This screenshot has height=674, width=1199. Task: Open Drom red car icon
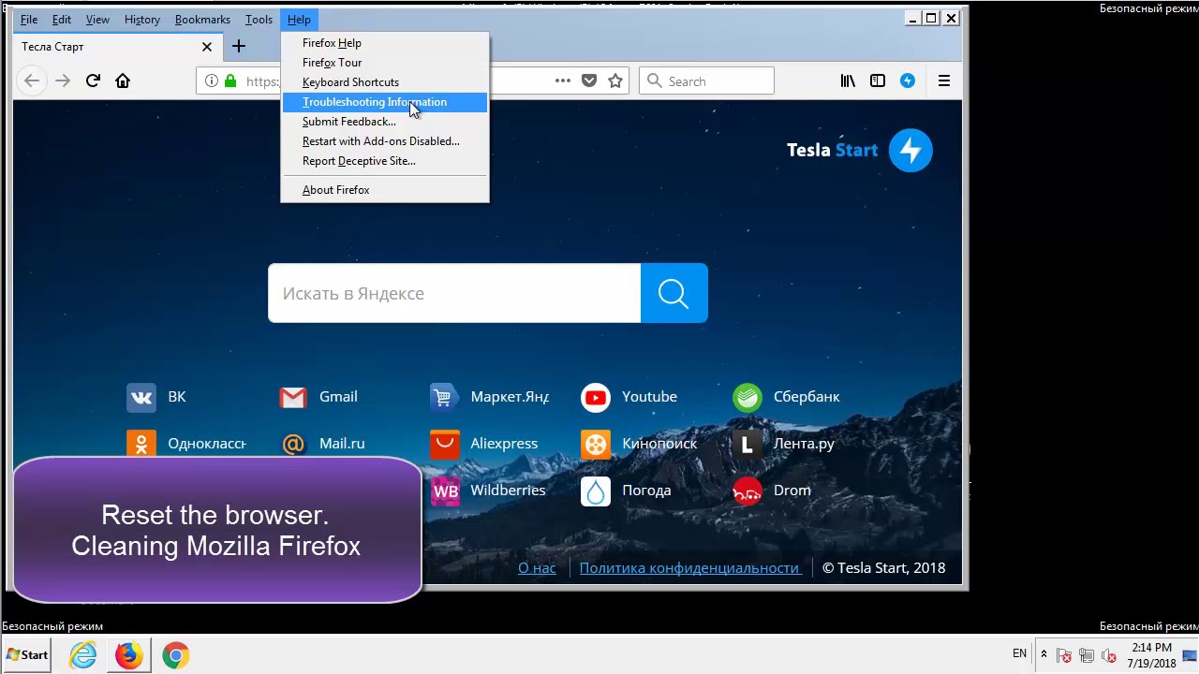pos(748,491)
